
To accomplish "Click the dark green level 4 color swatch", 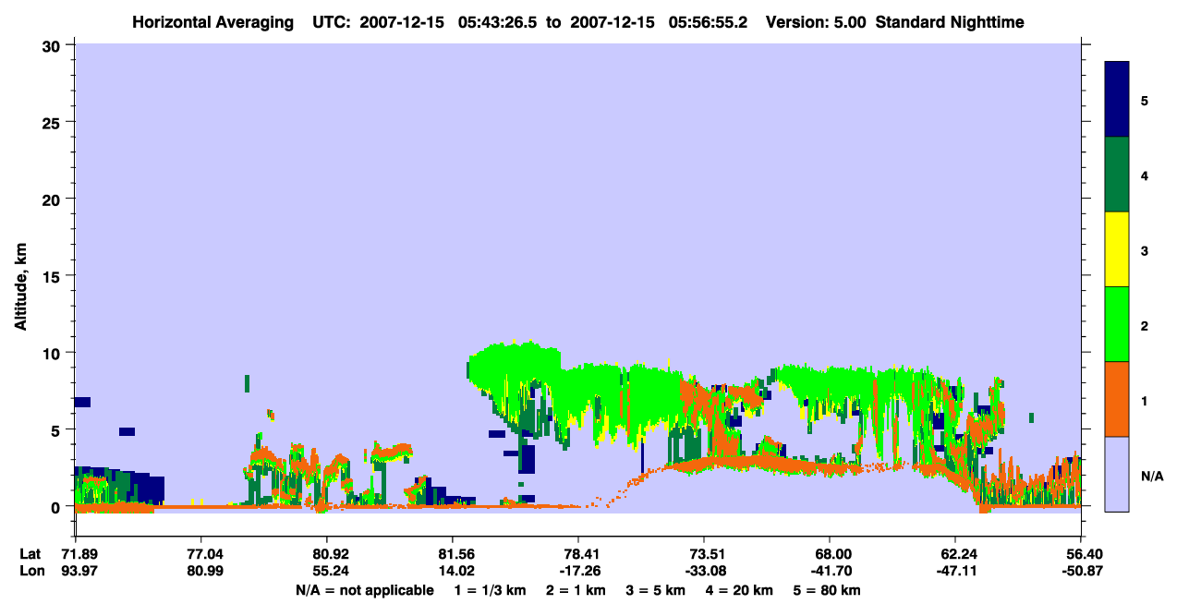I will 1117,175.
